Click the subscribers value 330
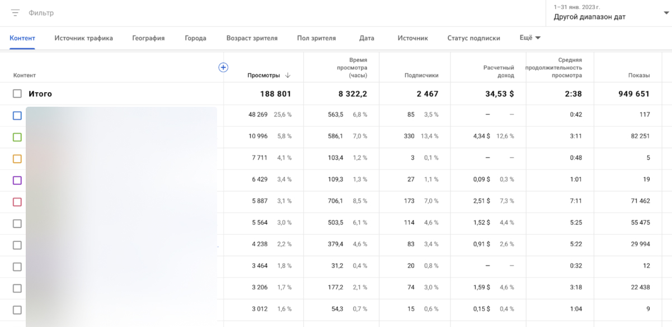This screenshot has width=672, height=327. tap(410, 136)
